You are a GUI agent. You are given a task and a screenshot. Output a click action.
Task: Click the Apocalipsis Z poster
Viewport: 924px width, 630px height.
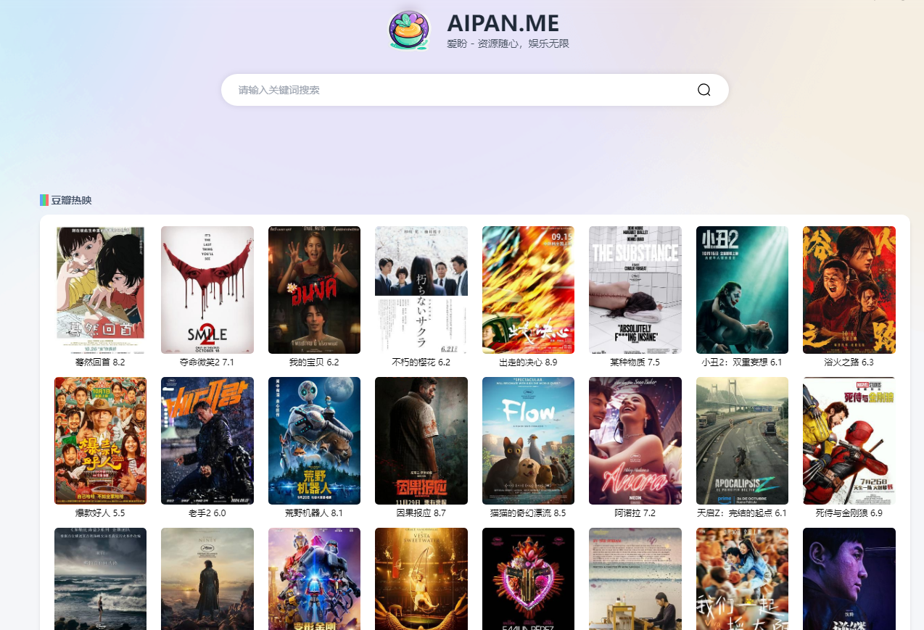point(742,440)
